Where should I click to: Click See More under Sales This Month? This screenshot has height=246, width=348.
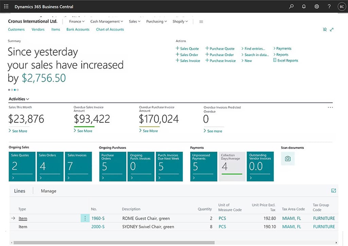pyautogui.click(x=18, y=131)
